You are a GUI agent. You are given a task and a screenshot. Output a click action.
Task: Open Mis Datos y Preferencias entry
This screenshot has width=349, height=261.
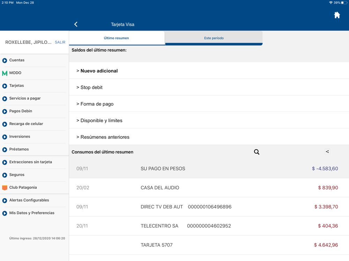[x=35, y=213]
